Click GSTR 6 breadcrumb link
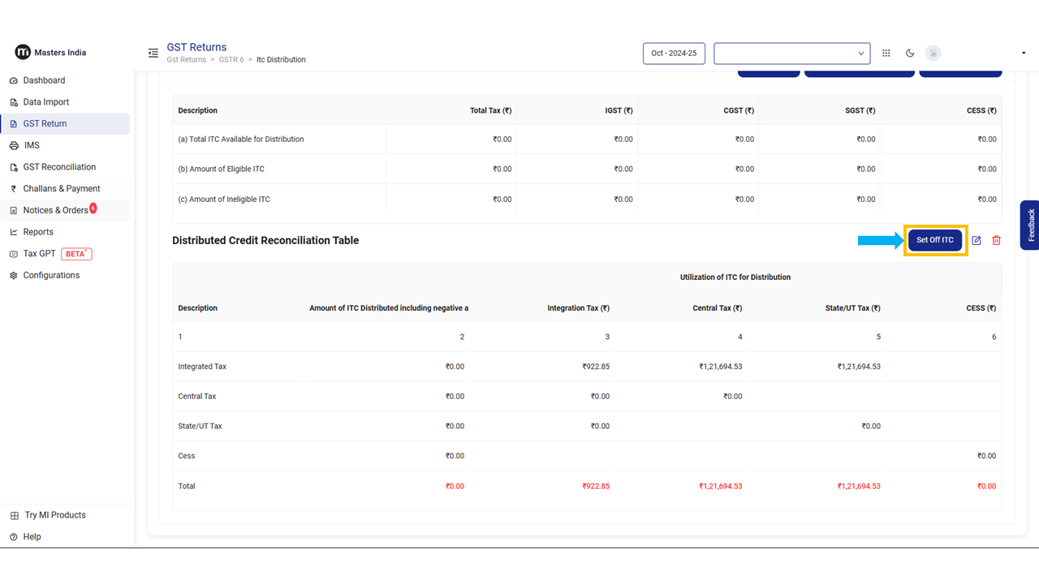1039x584 pixels. click(x=231, y=60)
